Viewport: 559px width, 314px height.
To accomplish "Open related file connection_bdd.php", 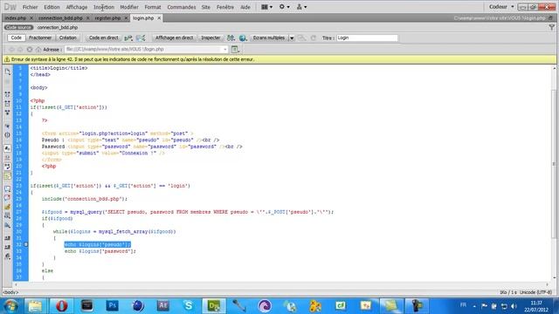I will (58, 27).
